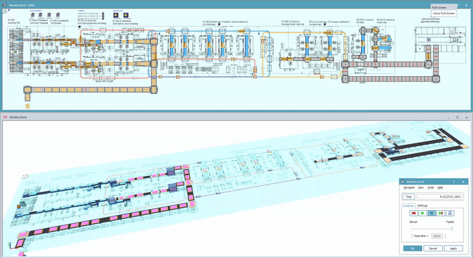Click the second Experiments icon in 2D view

[x=125, y=15]
